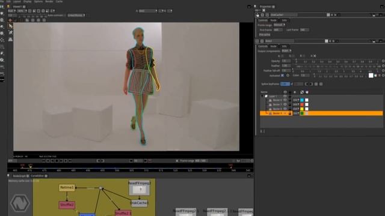Toggle the red auto-keying button

pos(10,20)
